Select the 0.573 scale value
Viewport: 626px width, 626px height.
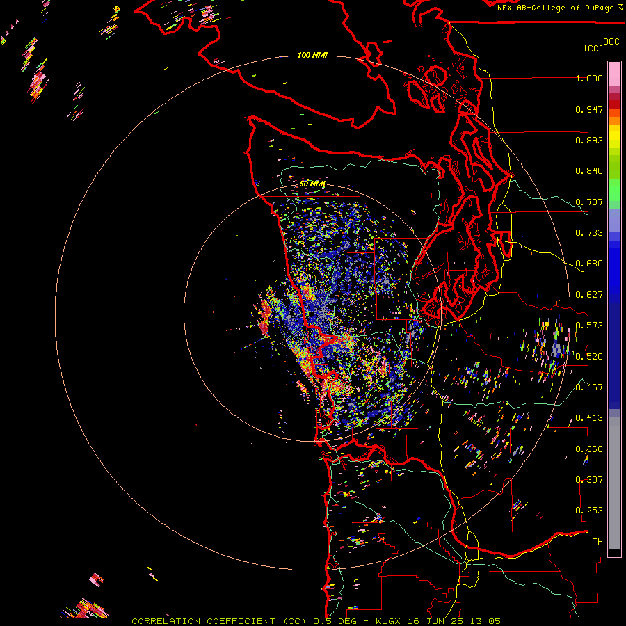tap(589, 326)
